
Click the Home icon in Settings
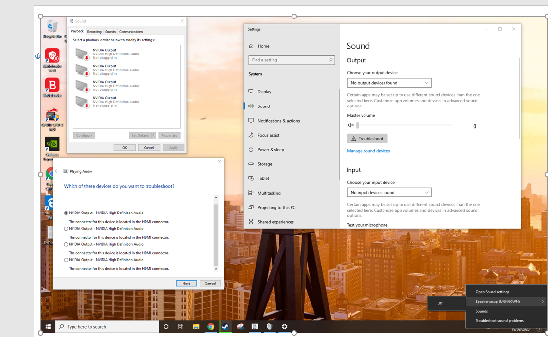[251, 46]
